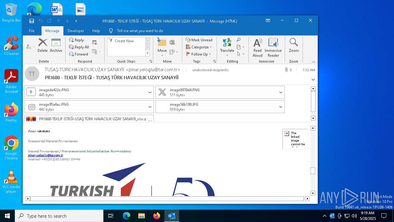Open CCleaner desktop shortcut
This screenshot has height=222, width=394.
(x=11, y=46)
